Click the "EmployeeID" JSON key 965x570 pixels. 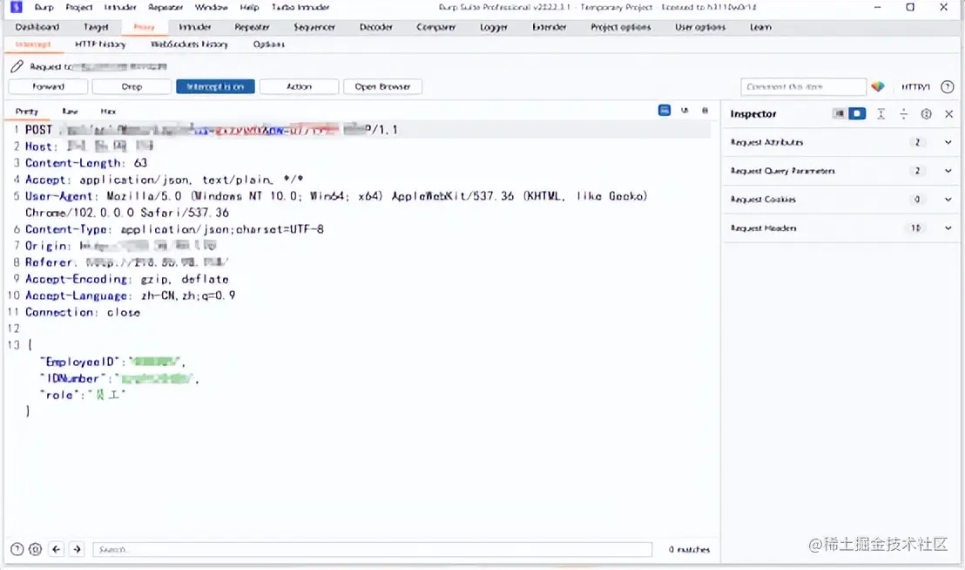[79, 362]
